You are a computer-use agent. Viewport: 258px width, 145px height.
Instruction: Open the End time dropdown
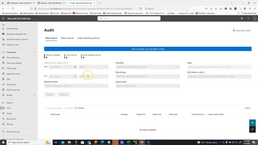93,77
